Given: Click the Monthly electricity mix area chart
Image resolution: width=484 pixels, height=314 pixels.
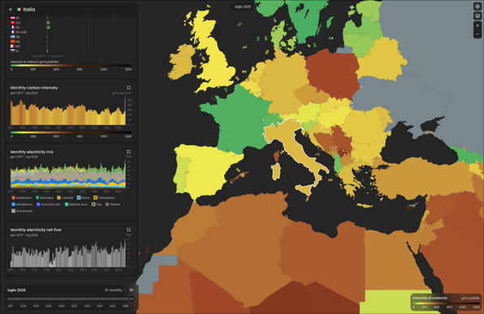Looking at the screenshot, I should tap(68, 175).
